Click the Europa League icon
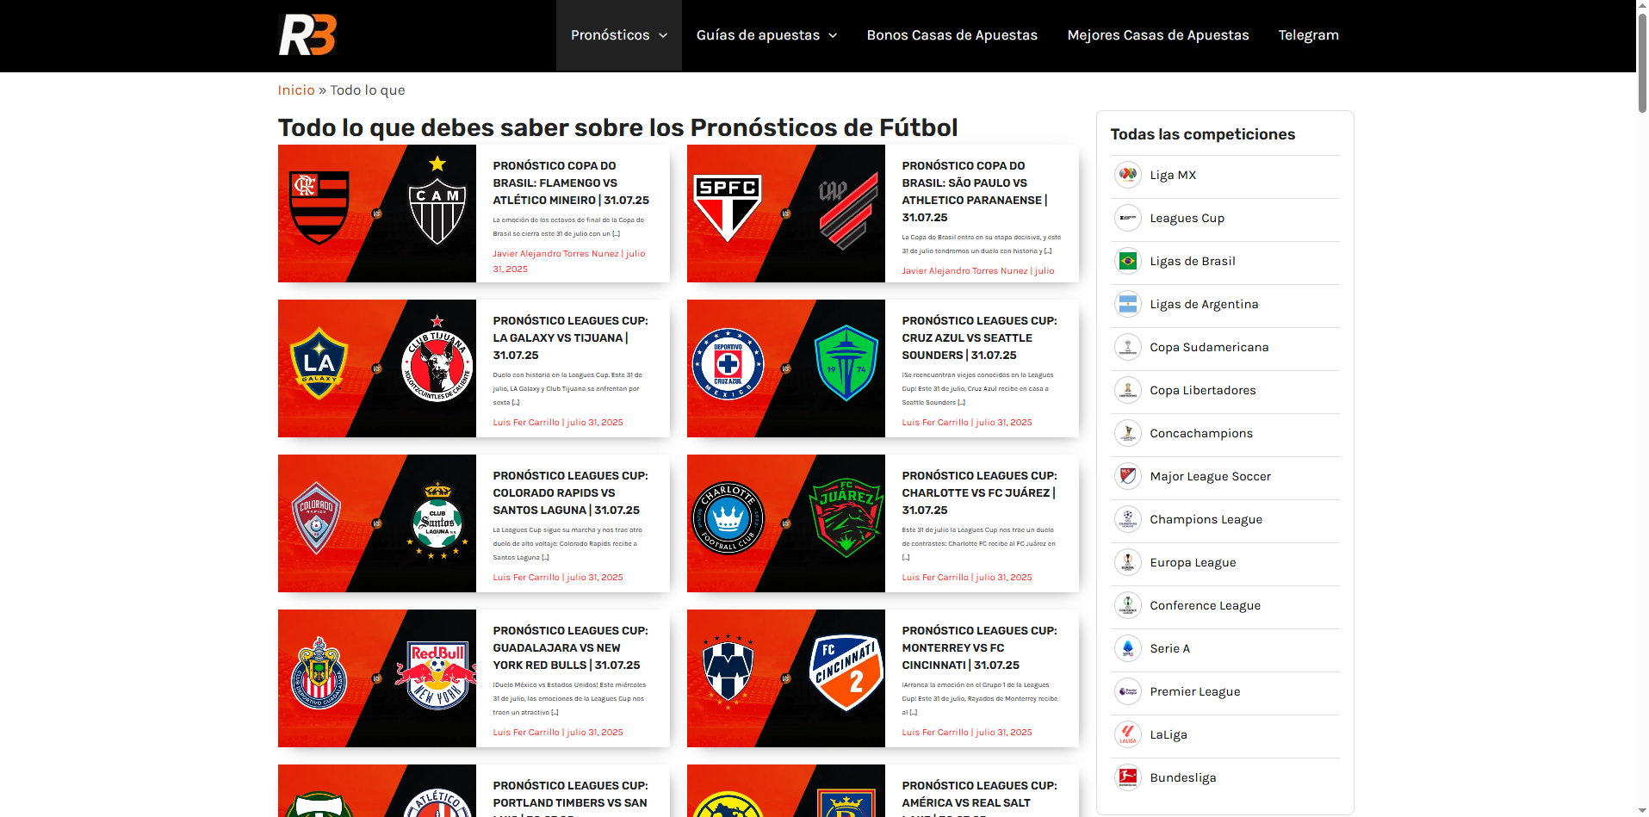Image resolution: width=1649 pixels, height=817 pixels. click(1128, 562)
